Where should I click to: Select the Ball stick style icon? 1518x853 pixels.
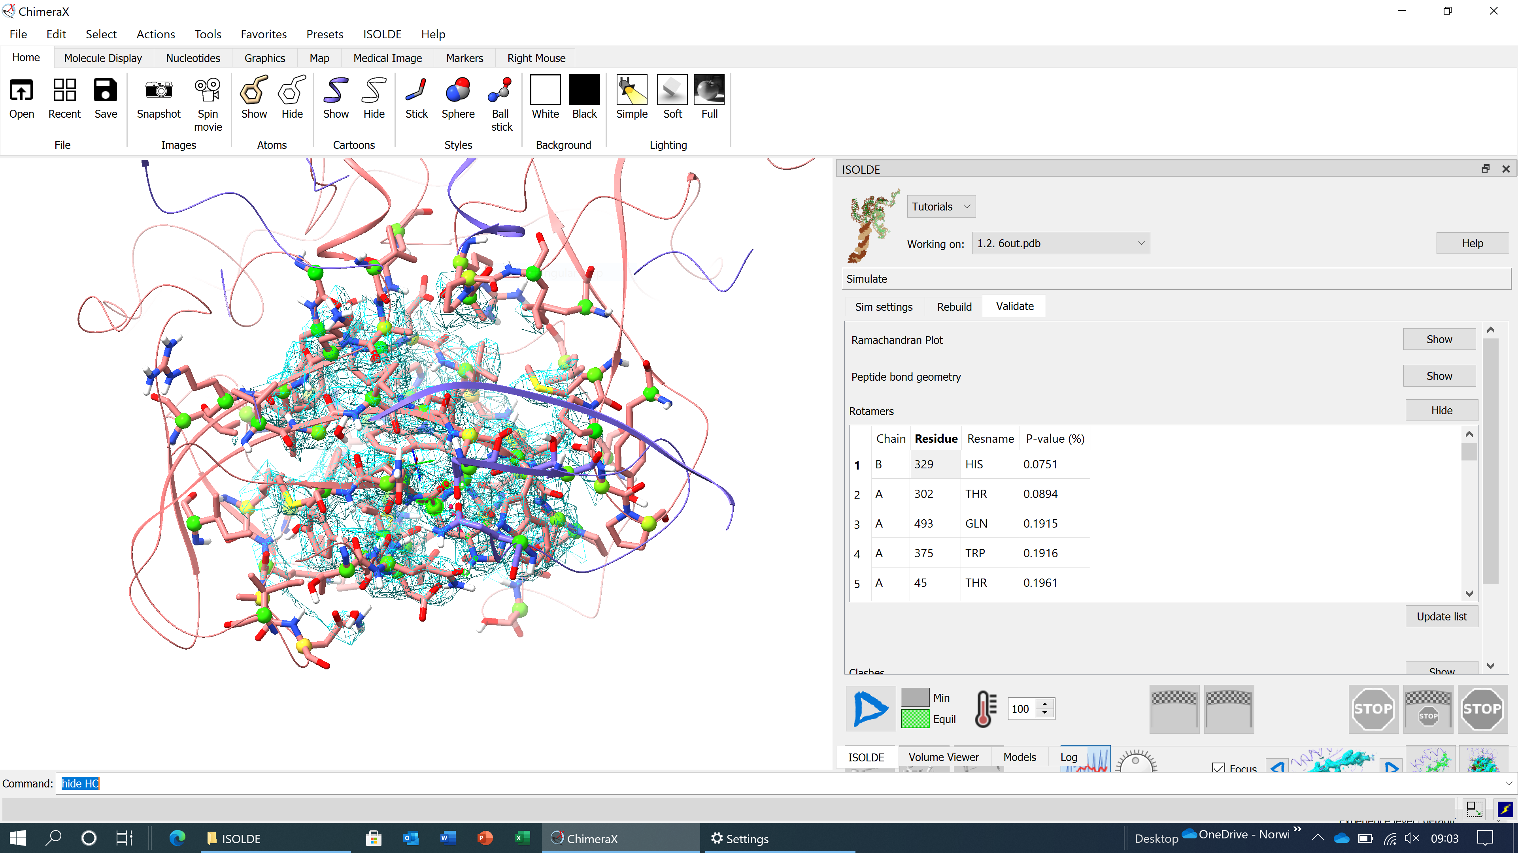point(501,91)
